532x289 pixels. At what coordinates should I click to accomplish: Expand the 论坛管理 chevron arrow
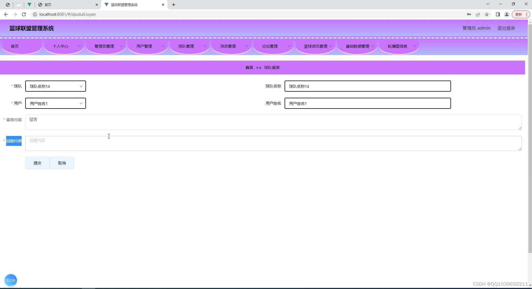coord(289,46)
